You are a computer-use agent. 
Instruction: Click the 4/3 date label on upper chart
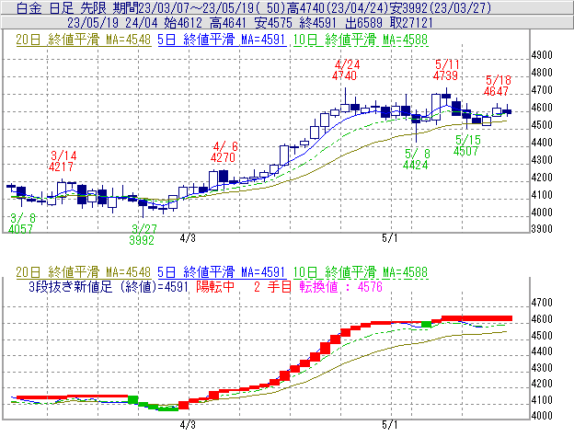(x=188, y=238)
